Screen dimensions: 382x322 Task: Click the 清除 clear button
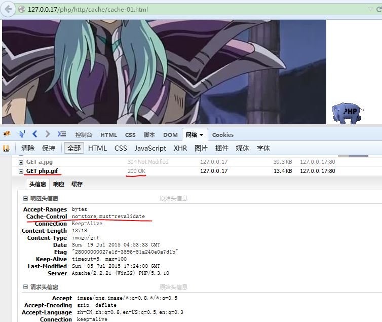[x=28, y=148]
